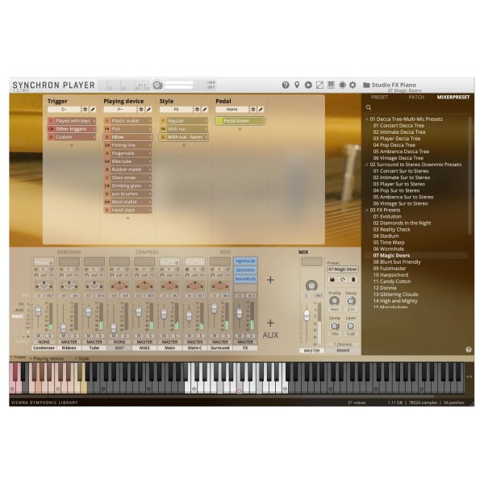Open Condenser output routing dropdown
This screenshot has width=484, height=484.
[x=44, y=342]
